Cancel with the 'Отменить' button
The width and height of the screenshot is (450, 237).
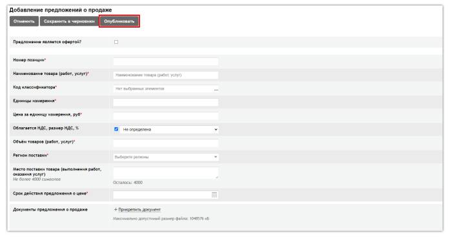coord(24,21)
